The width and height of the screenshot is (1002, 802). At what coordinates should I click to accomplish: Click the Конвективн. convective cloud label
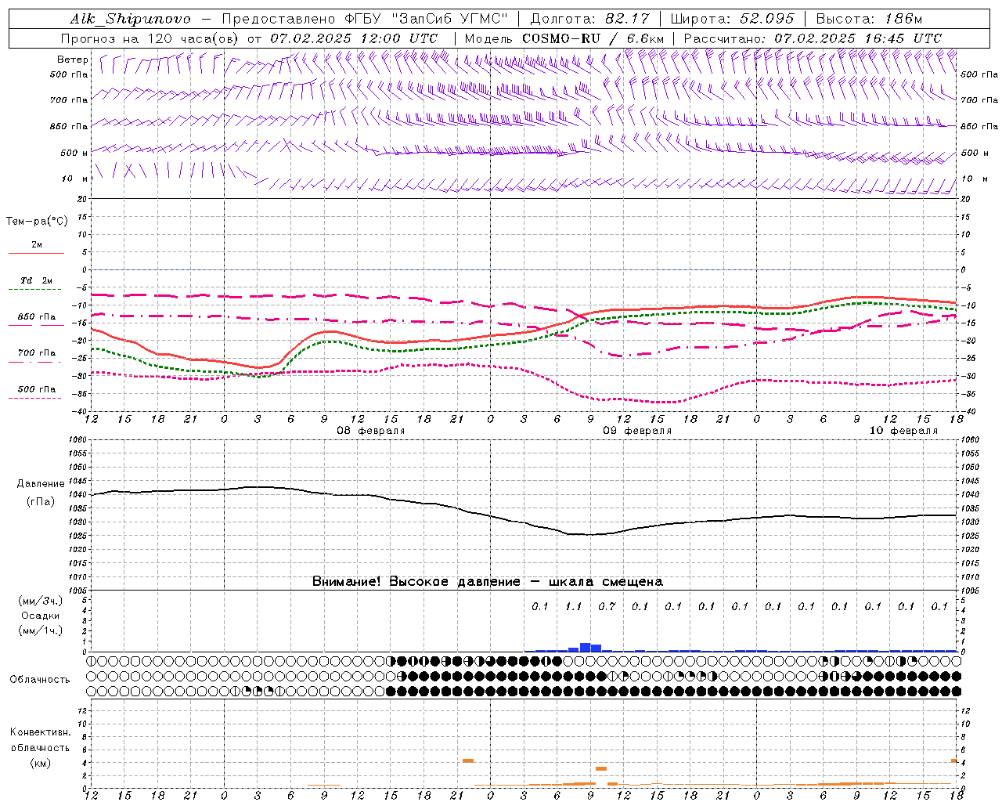coord(40,732)
